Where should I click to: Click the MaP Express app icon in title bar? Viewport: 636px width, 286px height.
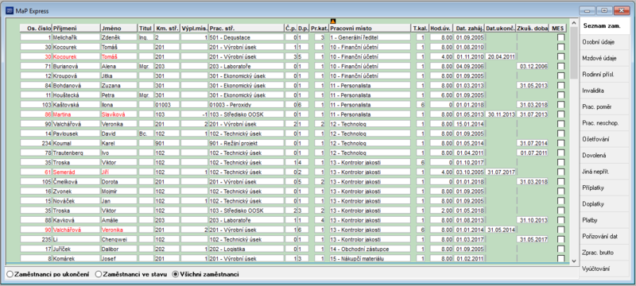[x=9, y=10]
